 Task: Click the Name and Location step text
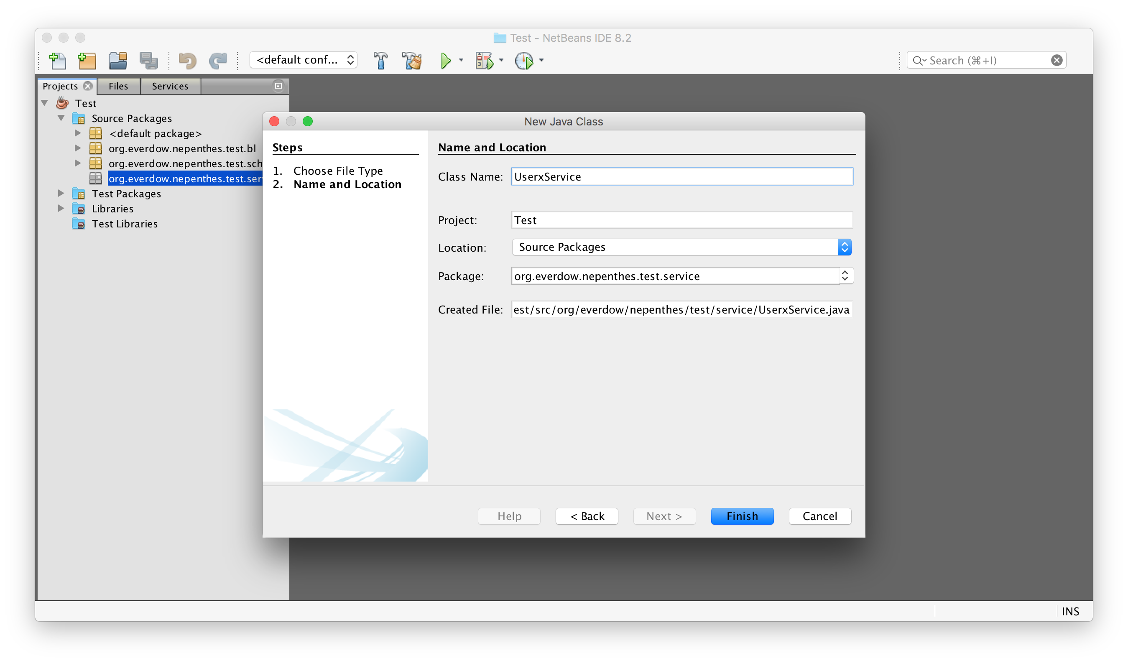(347, 184)
